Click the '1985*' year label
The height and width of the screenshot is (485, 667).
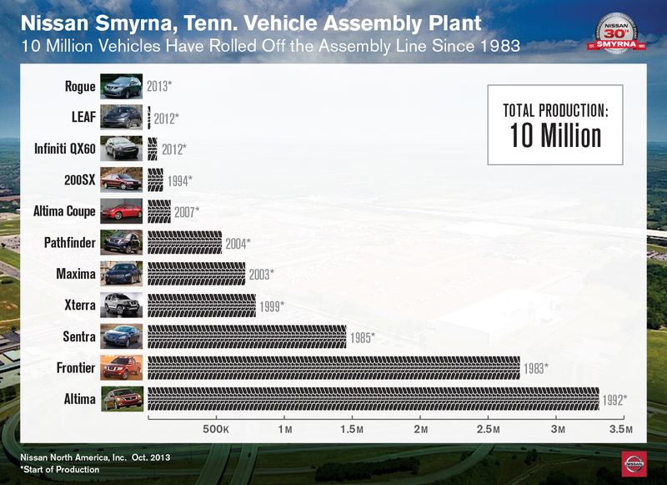[x=363, y=338]
